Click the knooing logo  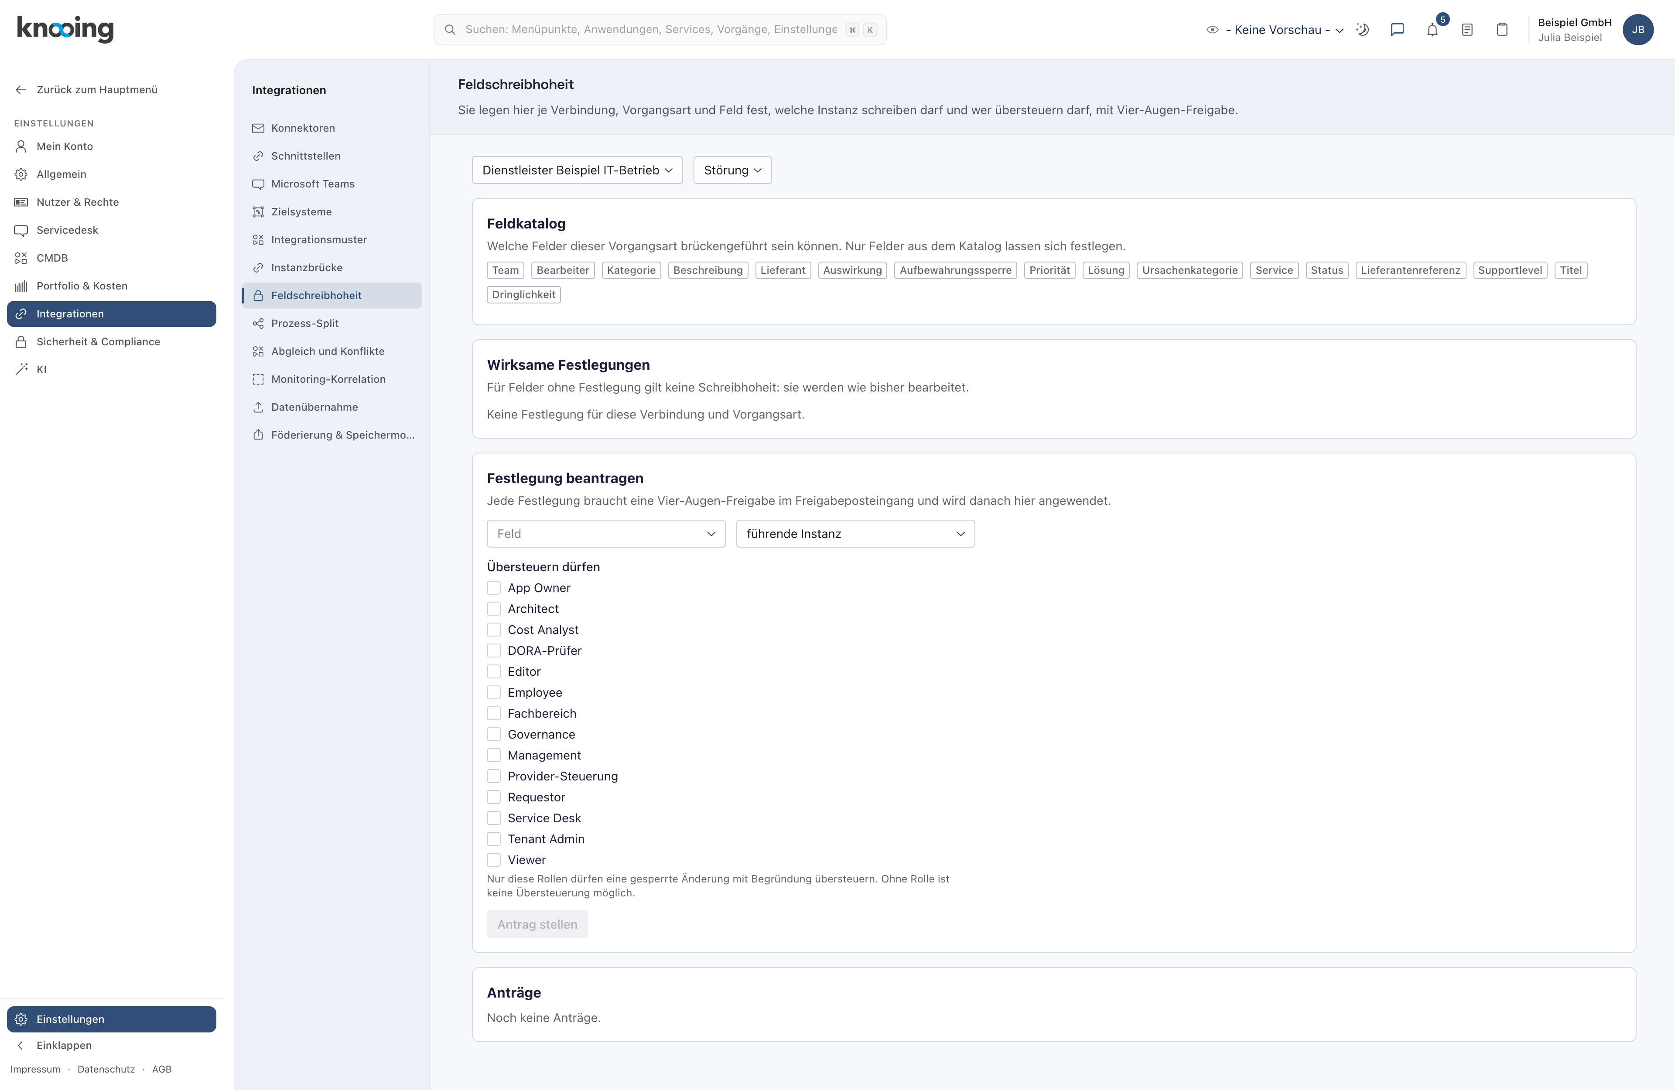(65, 29)
